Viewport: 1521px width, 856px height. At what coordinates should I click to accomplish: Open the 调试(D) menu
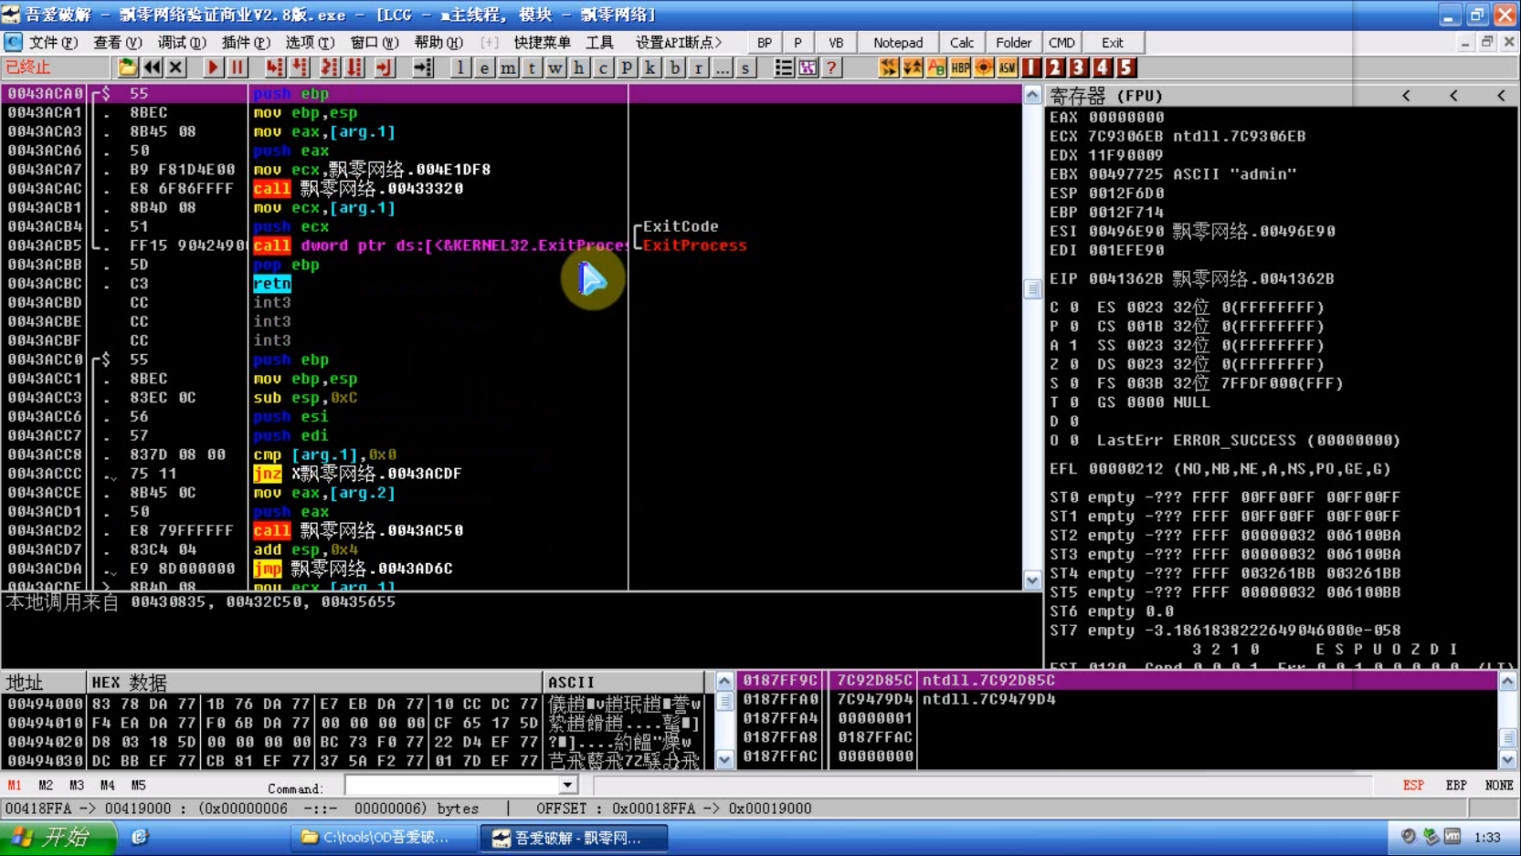(x=181, y=43)
